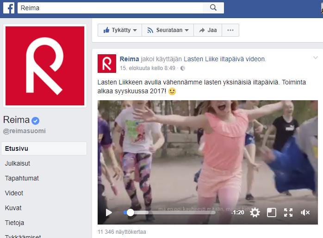Screen dimensions: 323x238
Task: Open the Videot sidebar section
Action: [x=14, y=193]
